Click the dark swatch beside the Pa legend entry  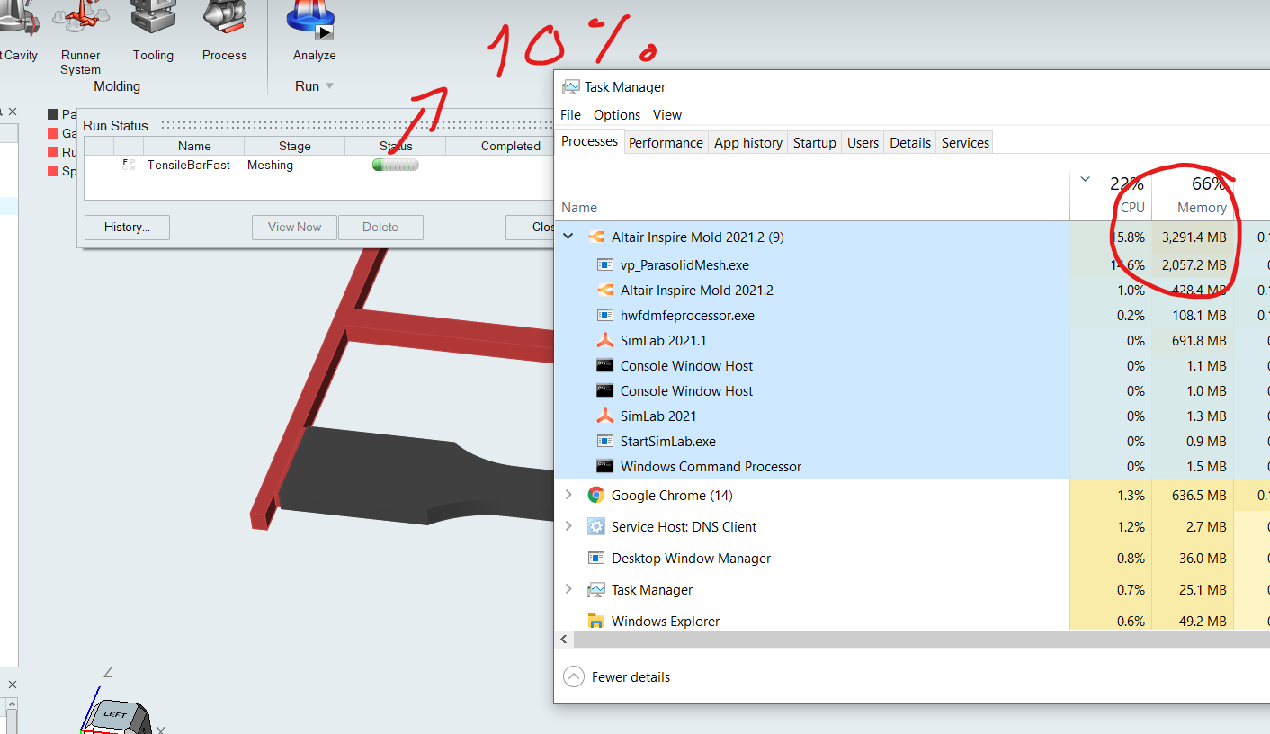tap(53, 114)
